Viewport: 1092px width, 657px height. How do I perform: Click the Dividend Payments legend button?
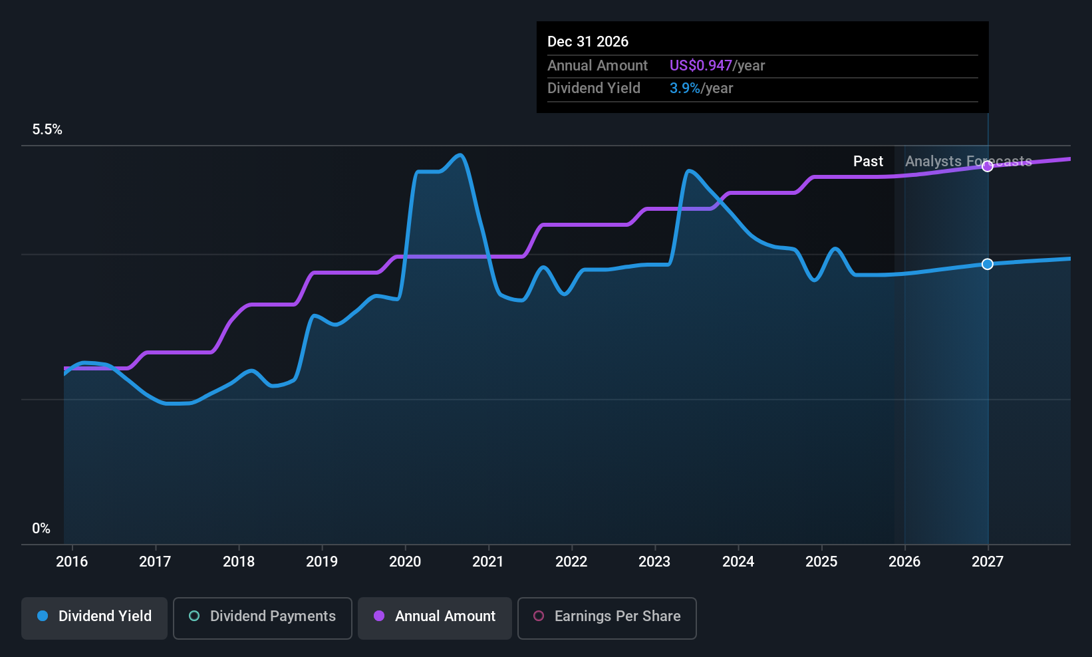pyautogui.click(x=262, y=618)
